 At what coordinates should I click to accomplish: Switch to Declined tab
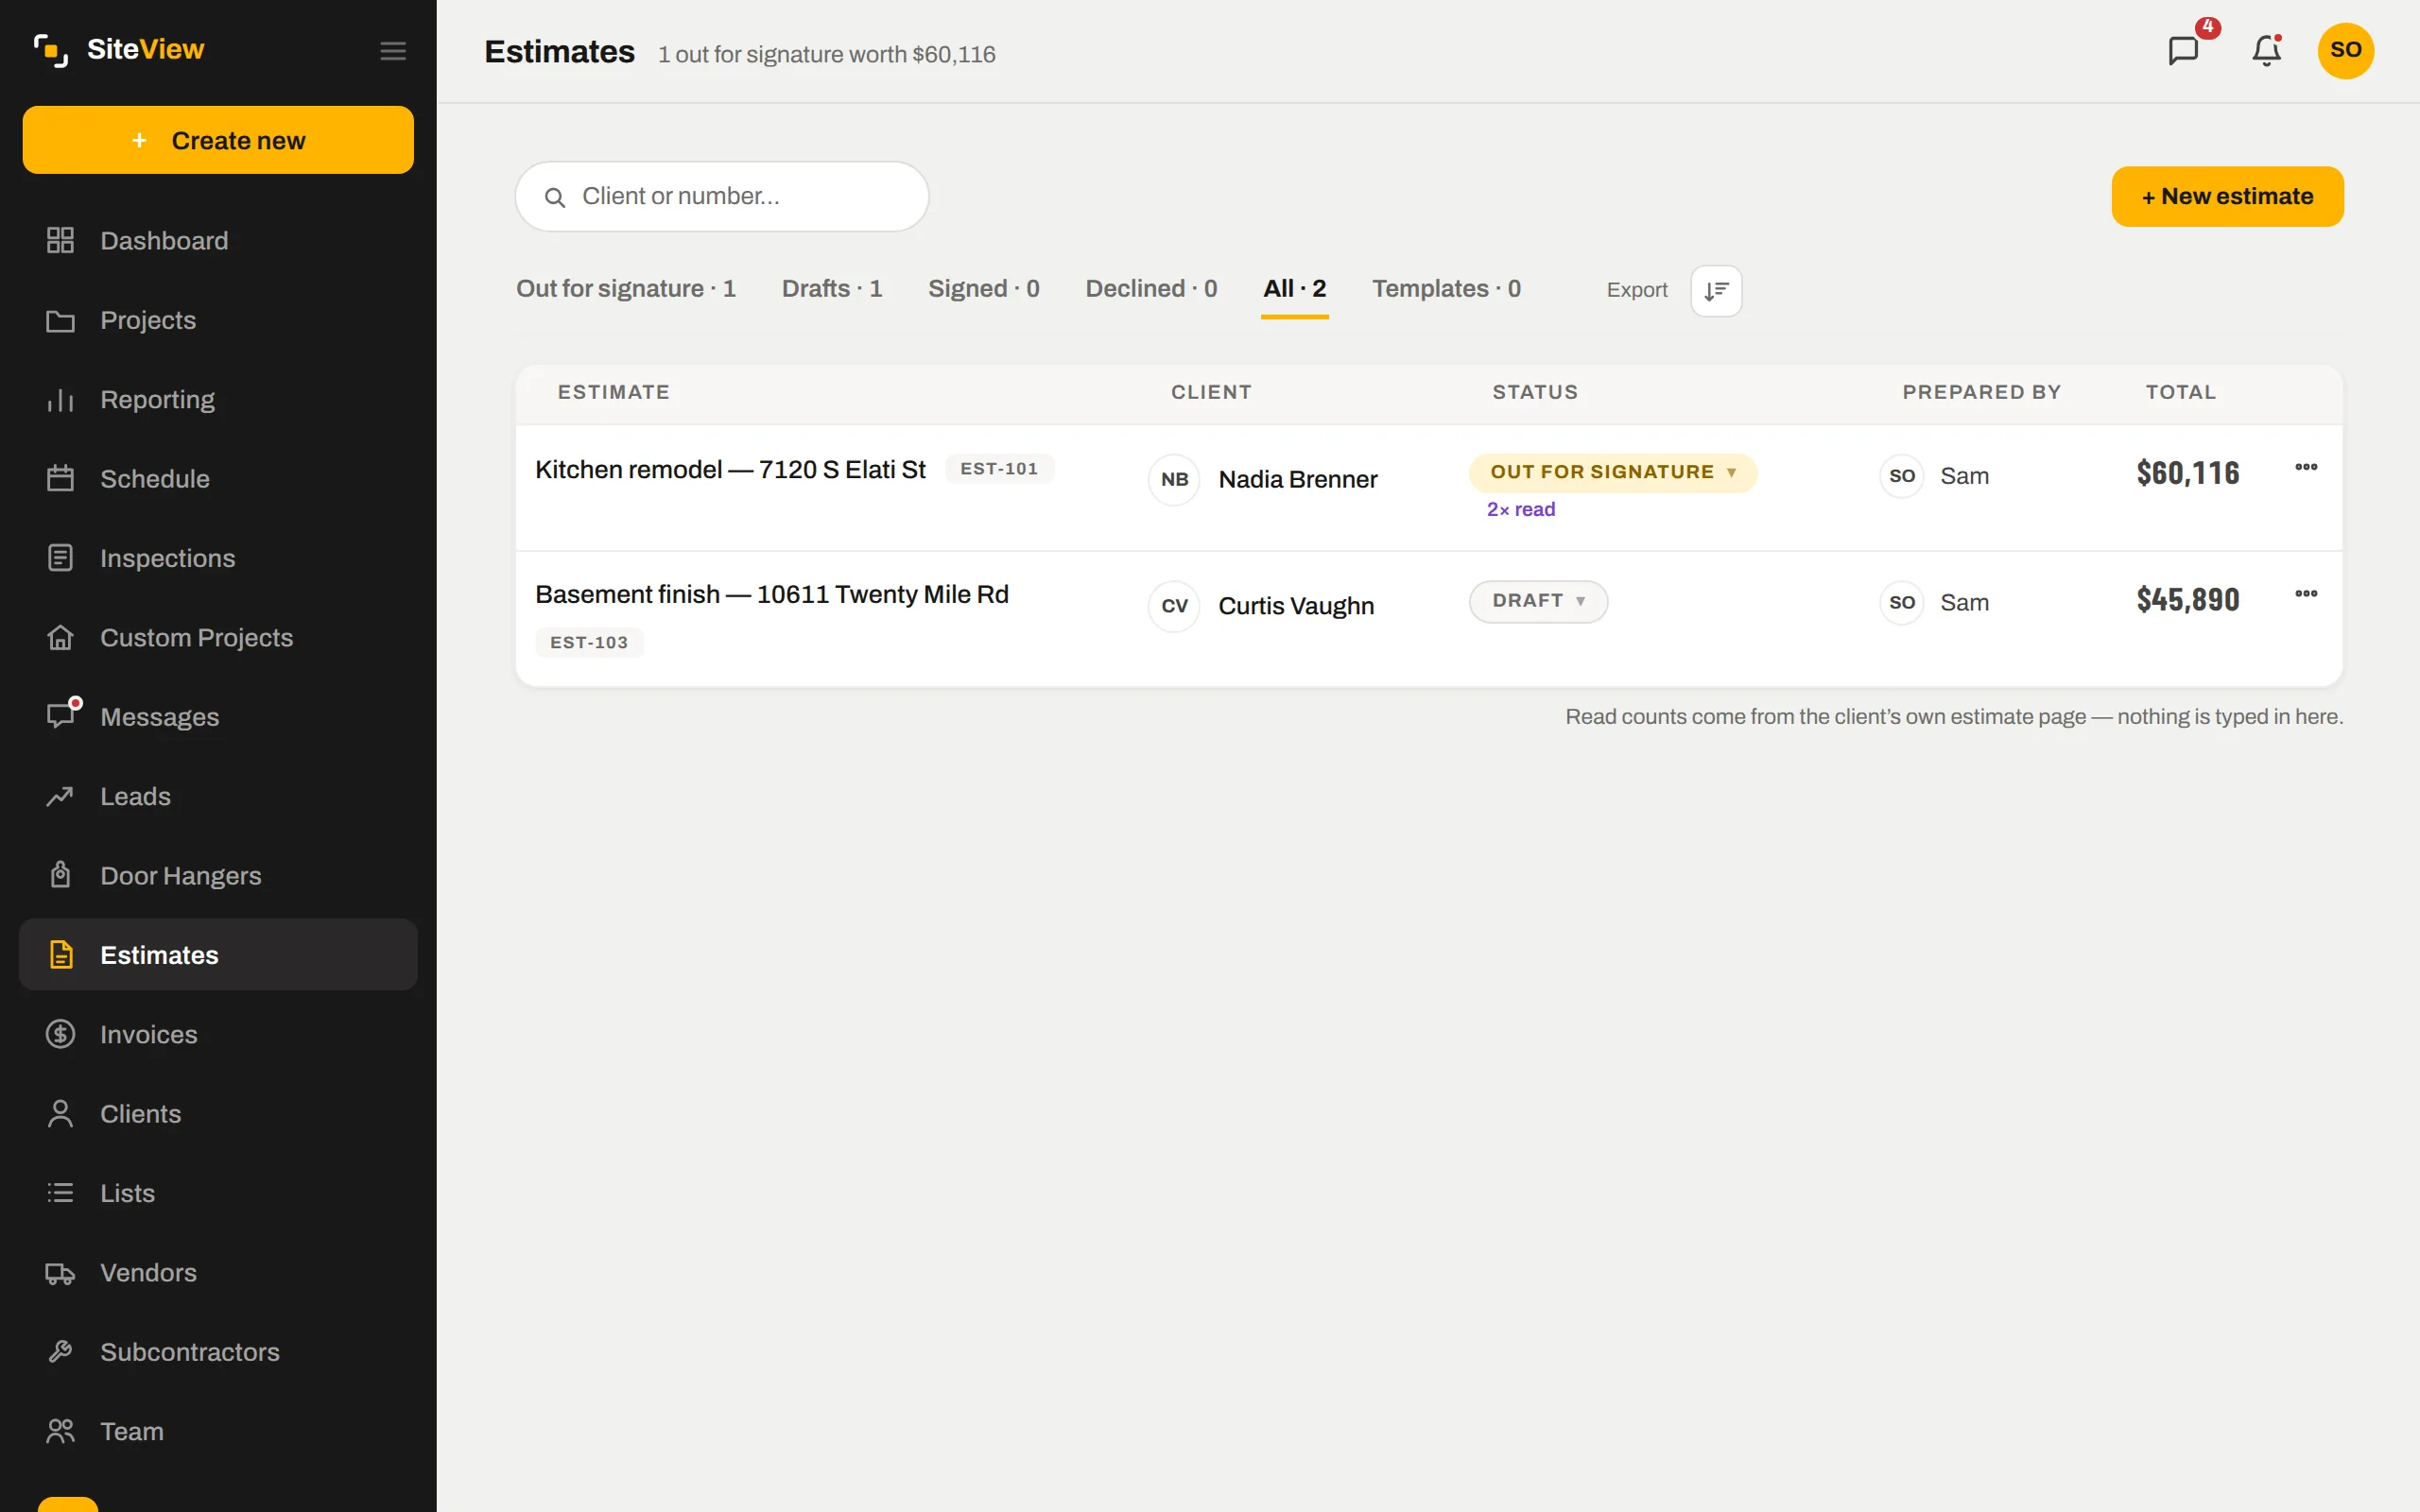click(1151, 289)
